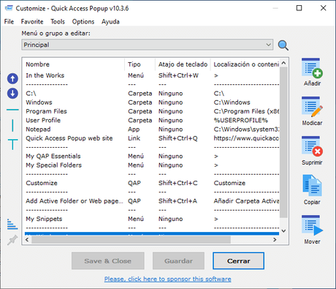Open the Favorite menu
Screen dimensions: 336x289
tap(32, 22)
